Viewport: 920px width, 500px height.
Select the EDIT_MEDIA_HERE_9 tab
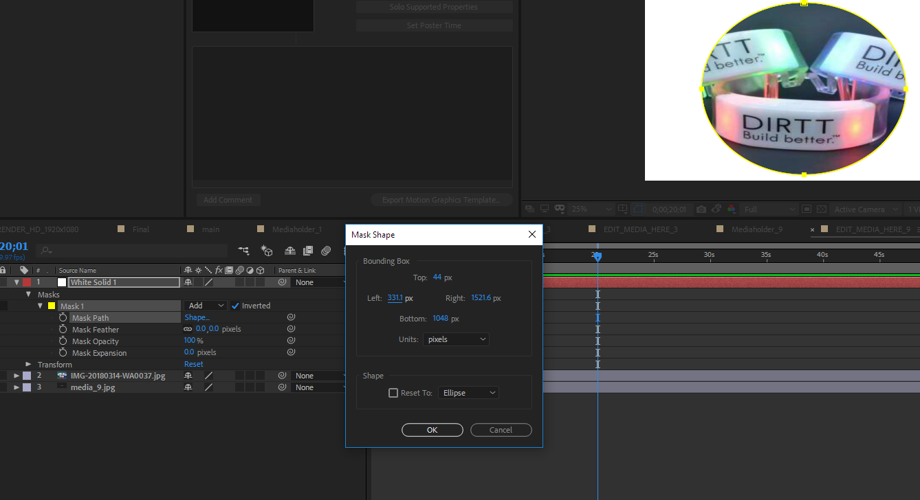coord(873,229)
